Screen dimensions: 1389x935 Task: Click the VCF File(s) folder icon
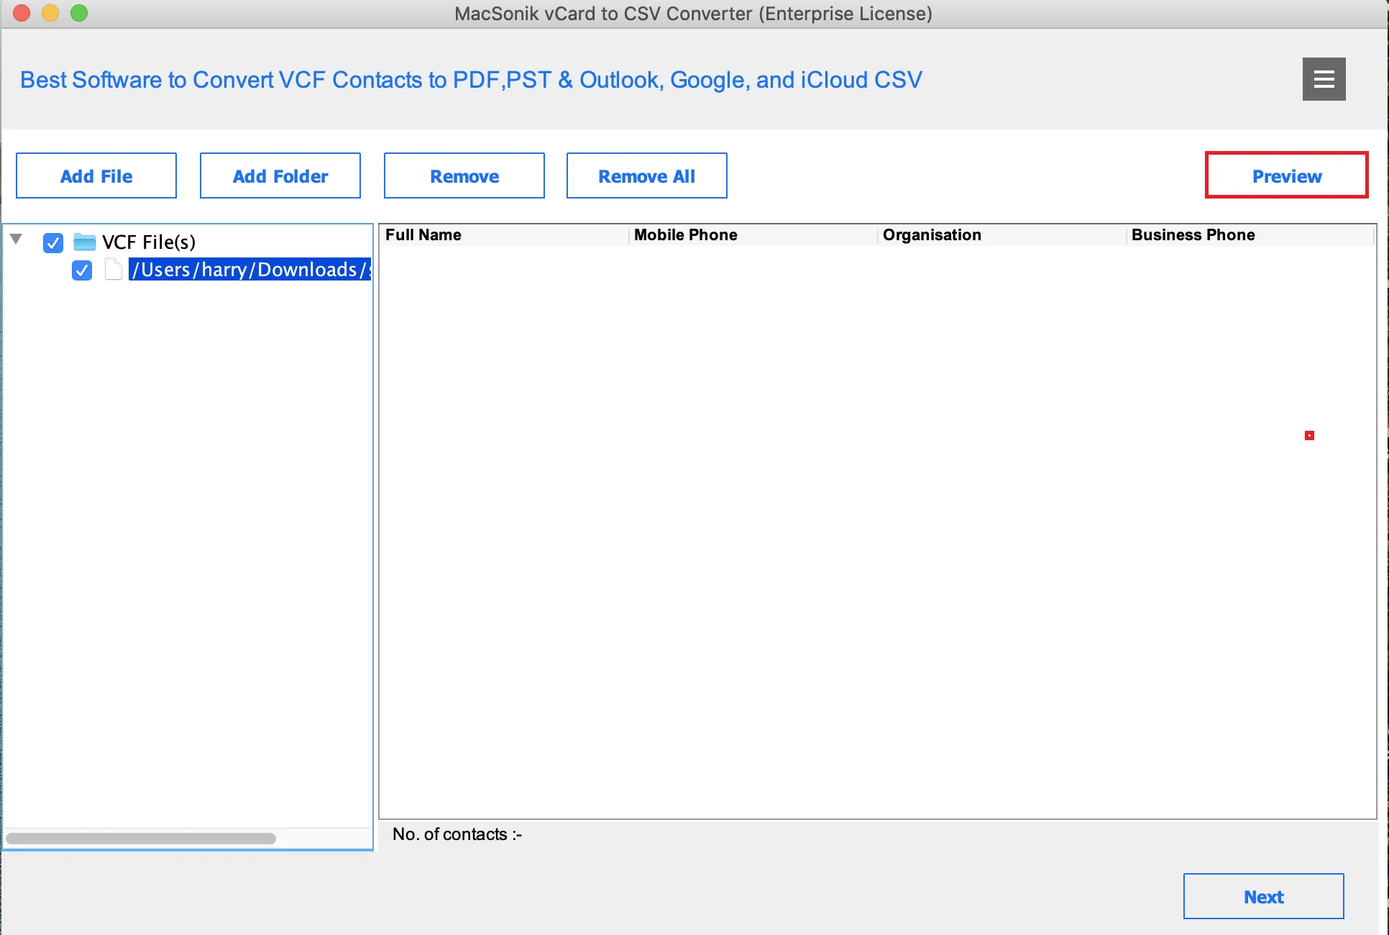pos(85,242)
